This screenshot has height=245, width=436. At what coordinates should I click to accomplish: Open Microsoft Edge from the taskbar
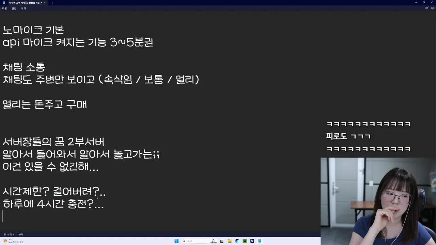click(237, 241)
